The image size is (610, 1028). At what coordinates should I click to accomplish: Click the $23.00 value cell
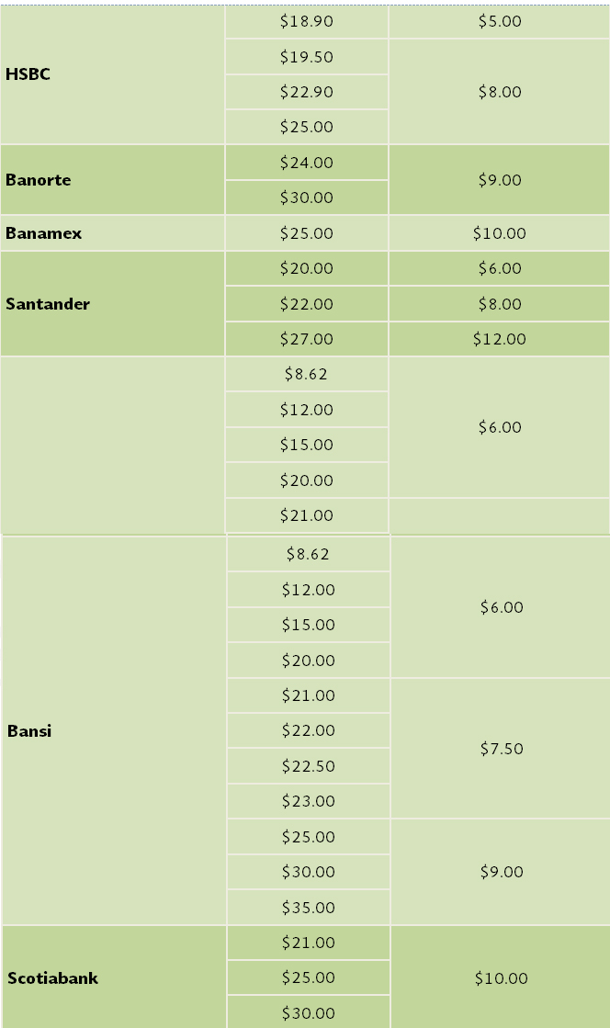tap(309, 801)
